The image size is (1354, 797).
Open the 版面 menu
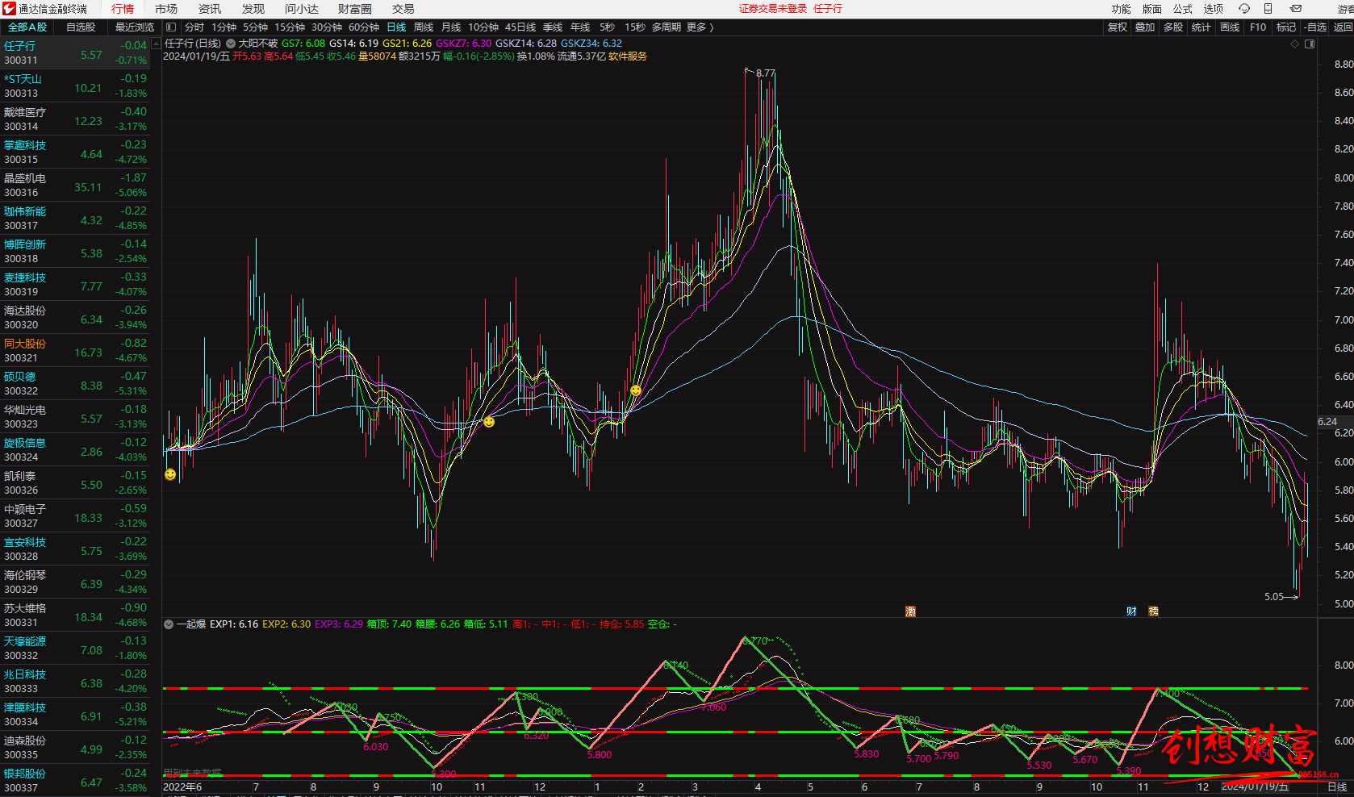[x=1152, y=9]
